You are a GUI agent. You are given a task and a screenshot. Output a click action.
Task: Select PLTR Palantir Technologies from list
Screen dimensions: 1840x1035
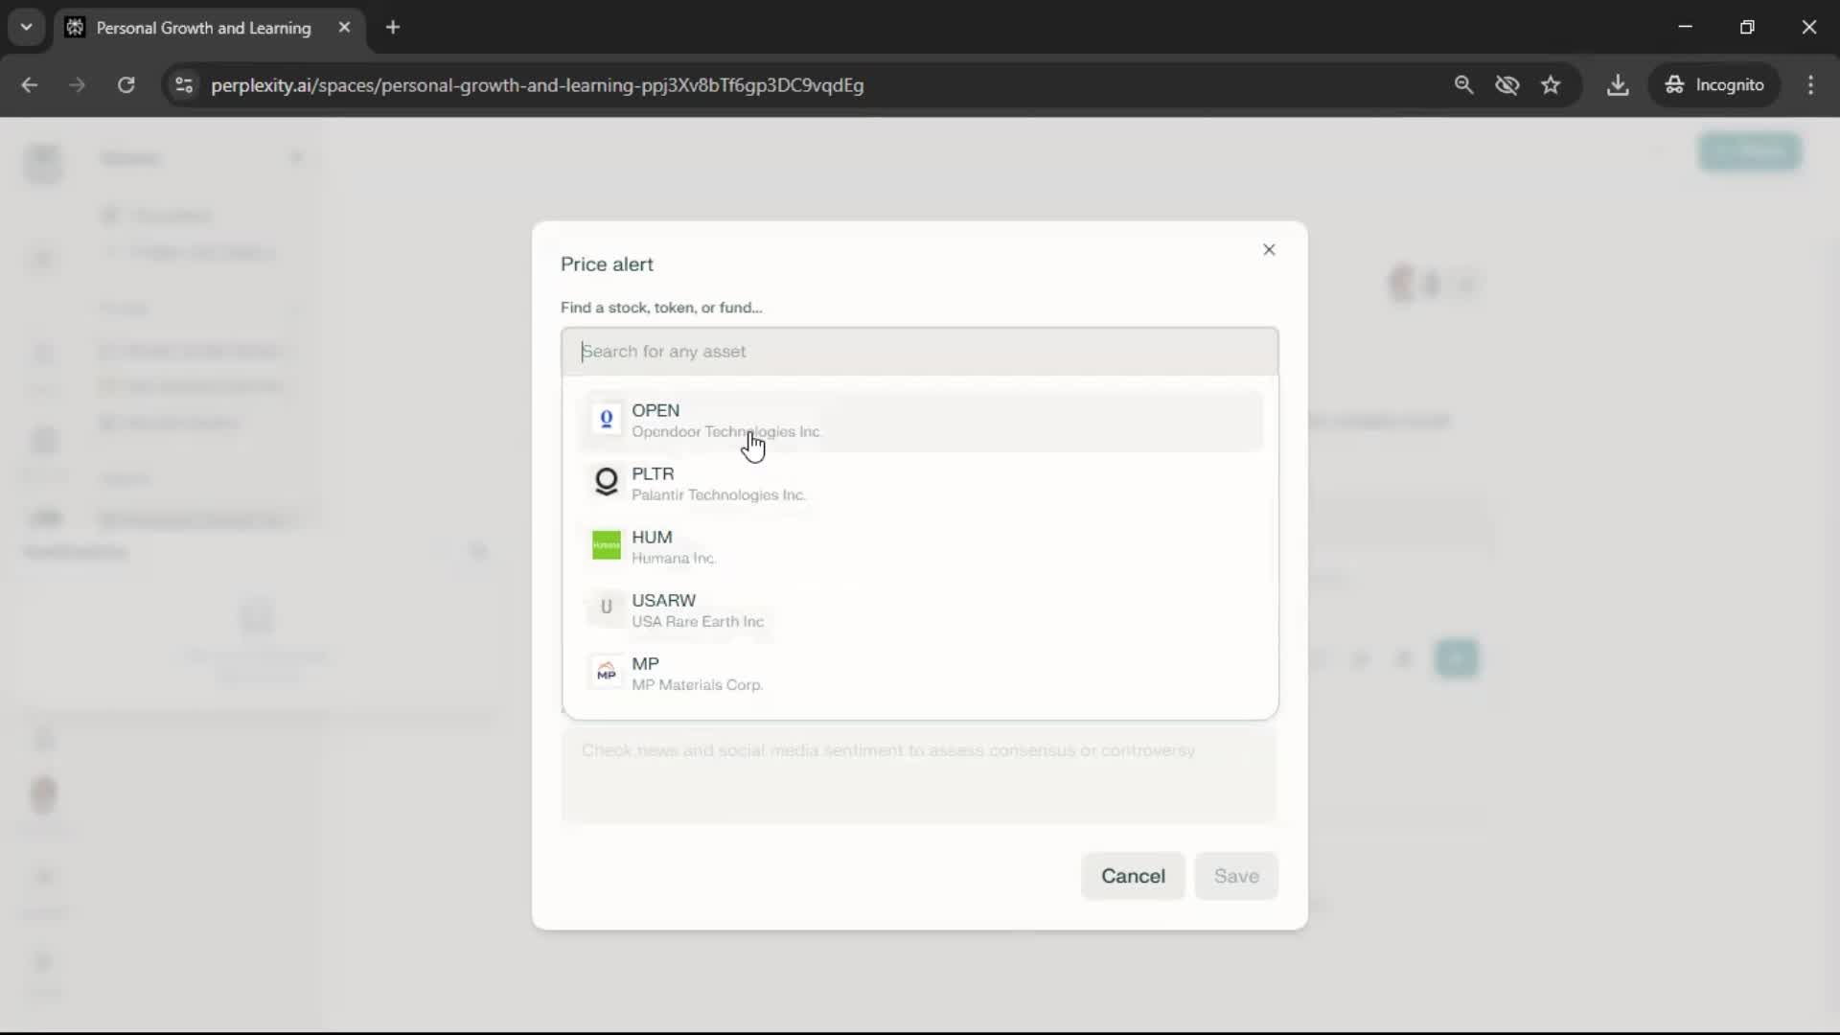point(719,484)
